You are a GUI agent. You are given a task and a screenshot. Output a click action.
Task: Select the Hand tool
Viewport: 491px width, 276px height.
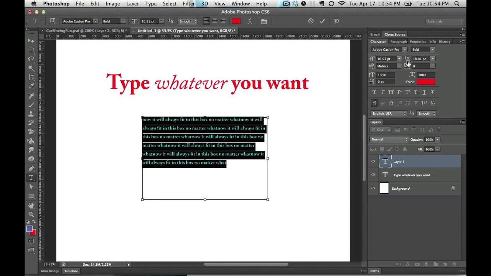pyautogui.click(x=31, y=206)
